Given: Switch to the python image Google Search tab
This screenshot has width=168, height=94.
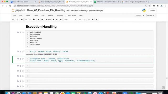Looking at the screenshot, I should point(134,2).
